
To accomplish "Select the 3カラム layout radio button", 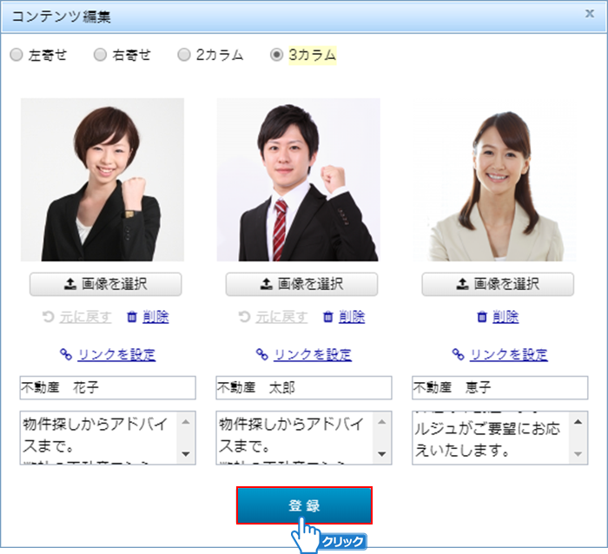I will pyautogui.click(x=277, y=55).
